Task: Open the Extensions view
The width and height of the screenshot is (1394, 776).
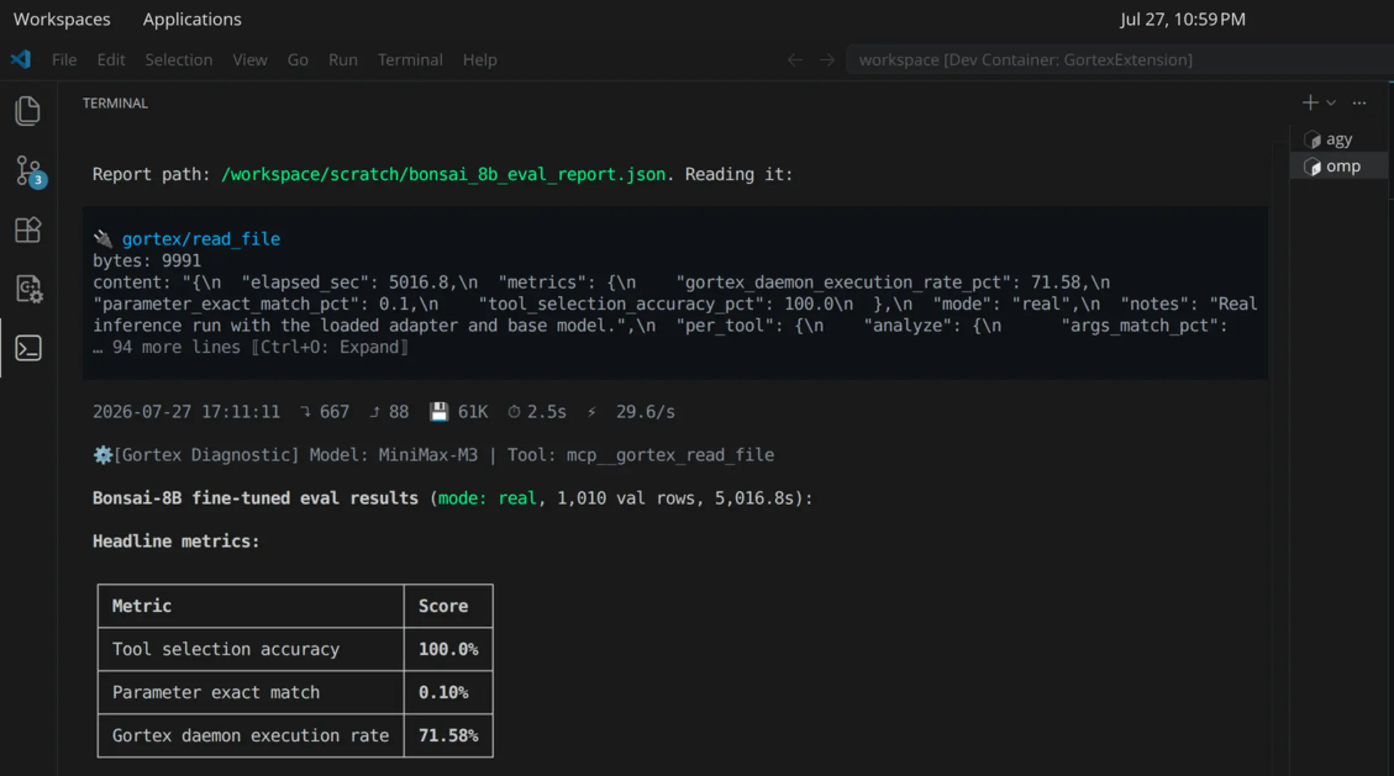Action: (28, 230)
